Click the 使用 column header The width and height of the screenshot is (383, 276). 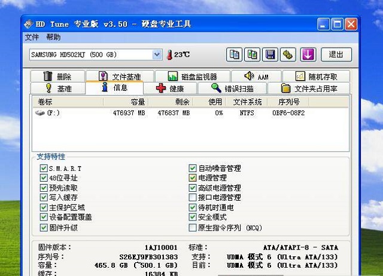tap(209, 102)
